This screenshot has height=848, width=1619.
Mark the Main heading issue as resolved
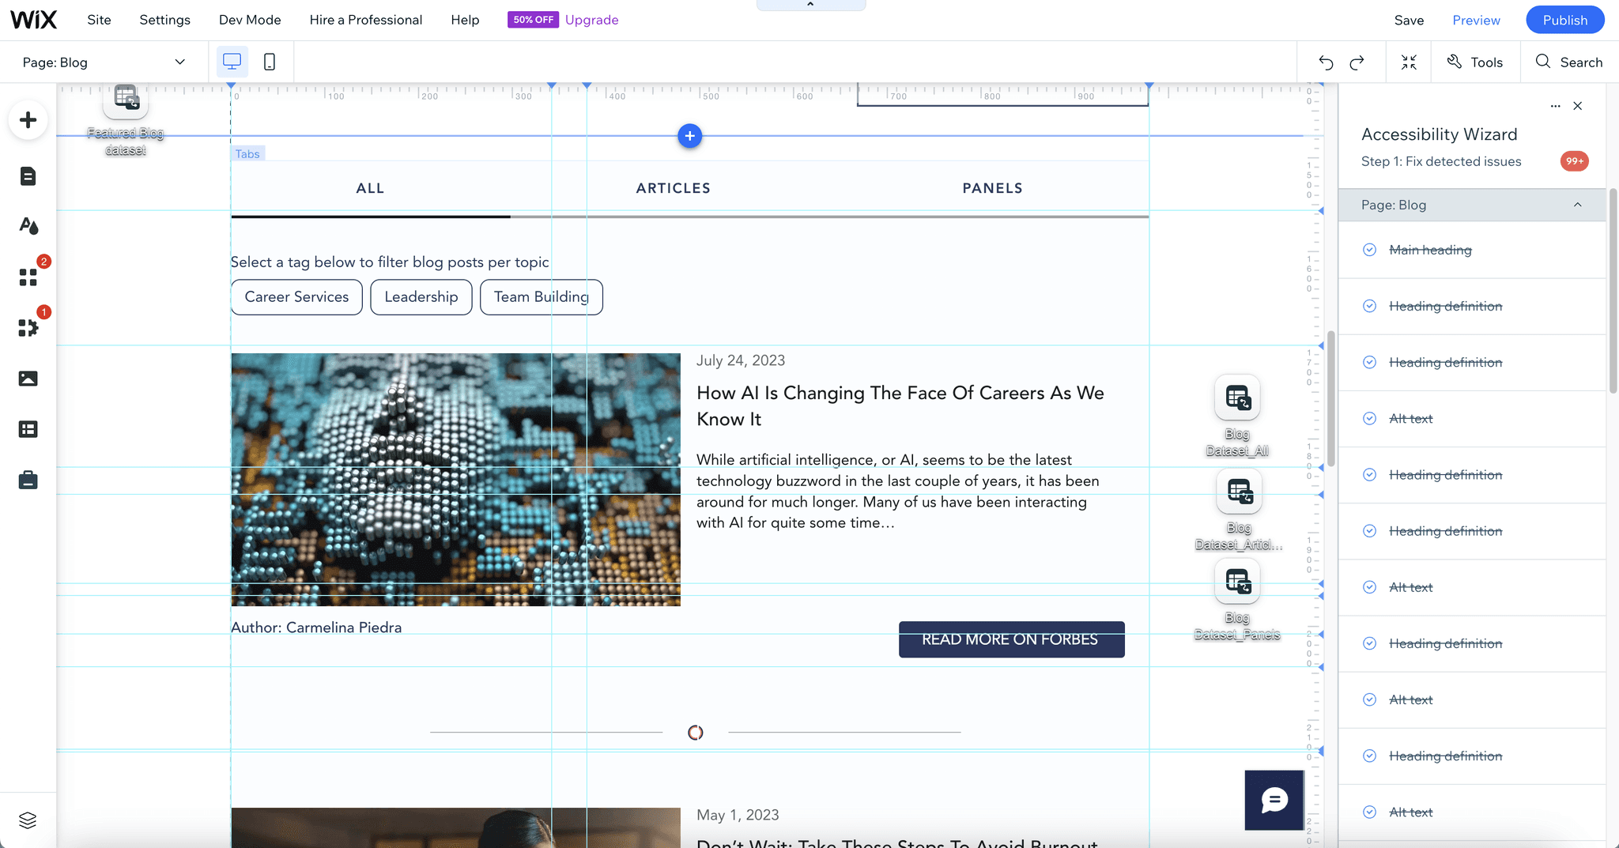pos(1370,249)
